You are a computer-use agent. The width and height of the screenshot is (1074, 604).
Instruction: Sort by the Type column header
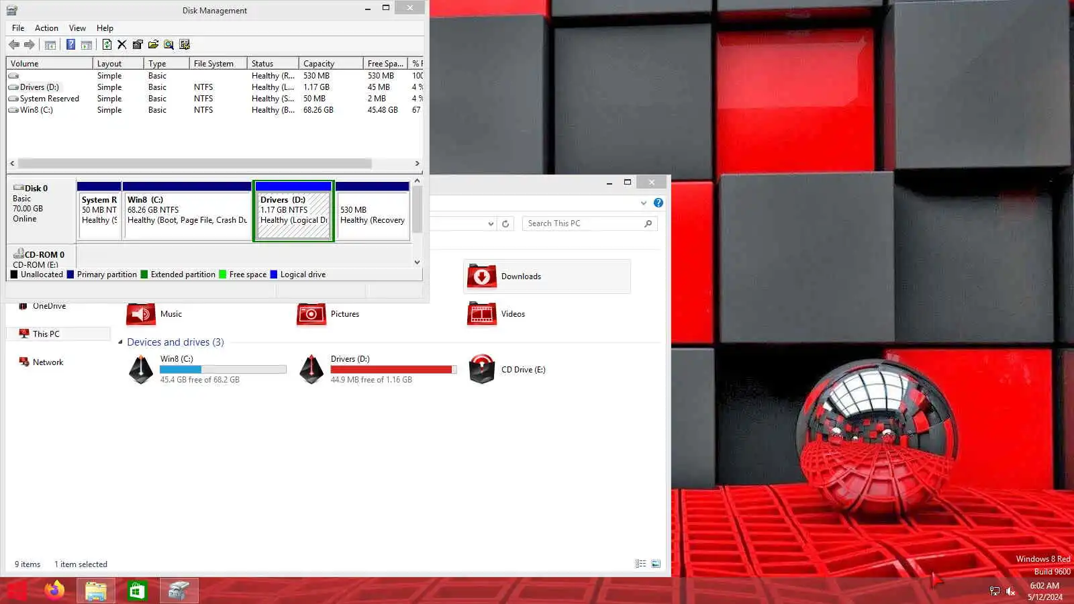tap(166, 64)
